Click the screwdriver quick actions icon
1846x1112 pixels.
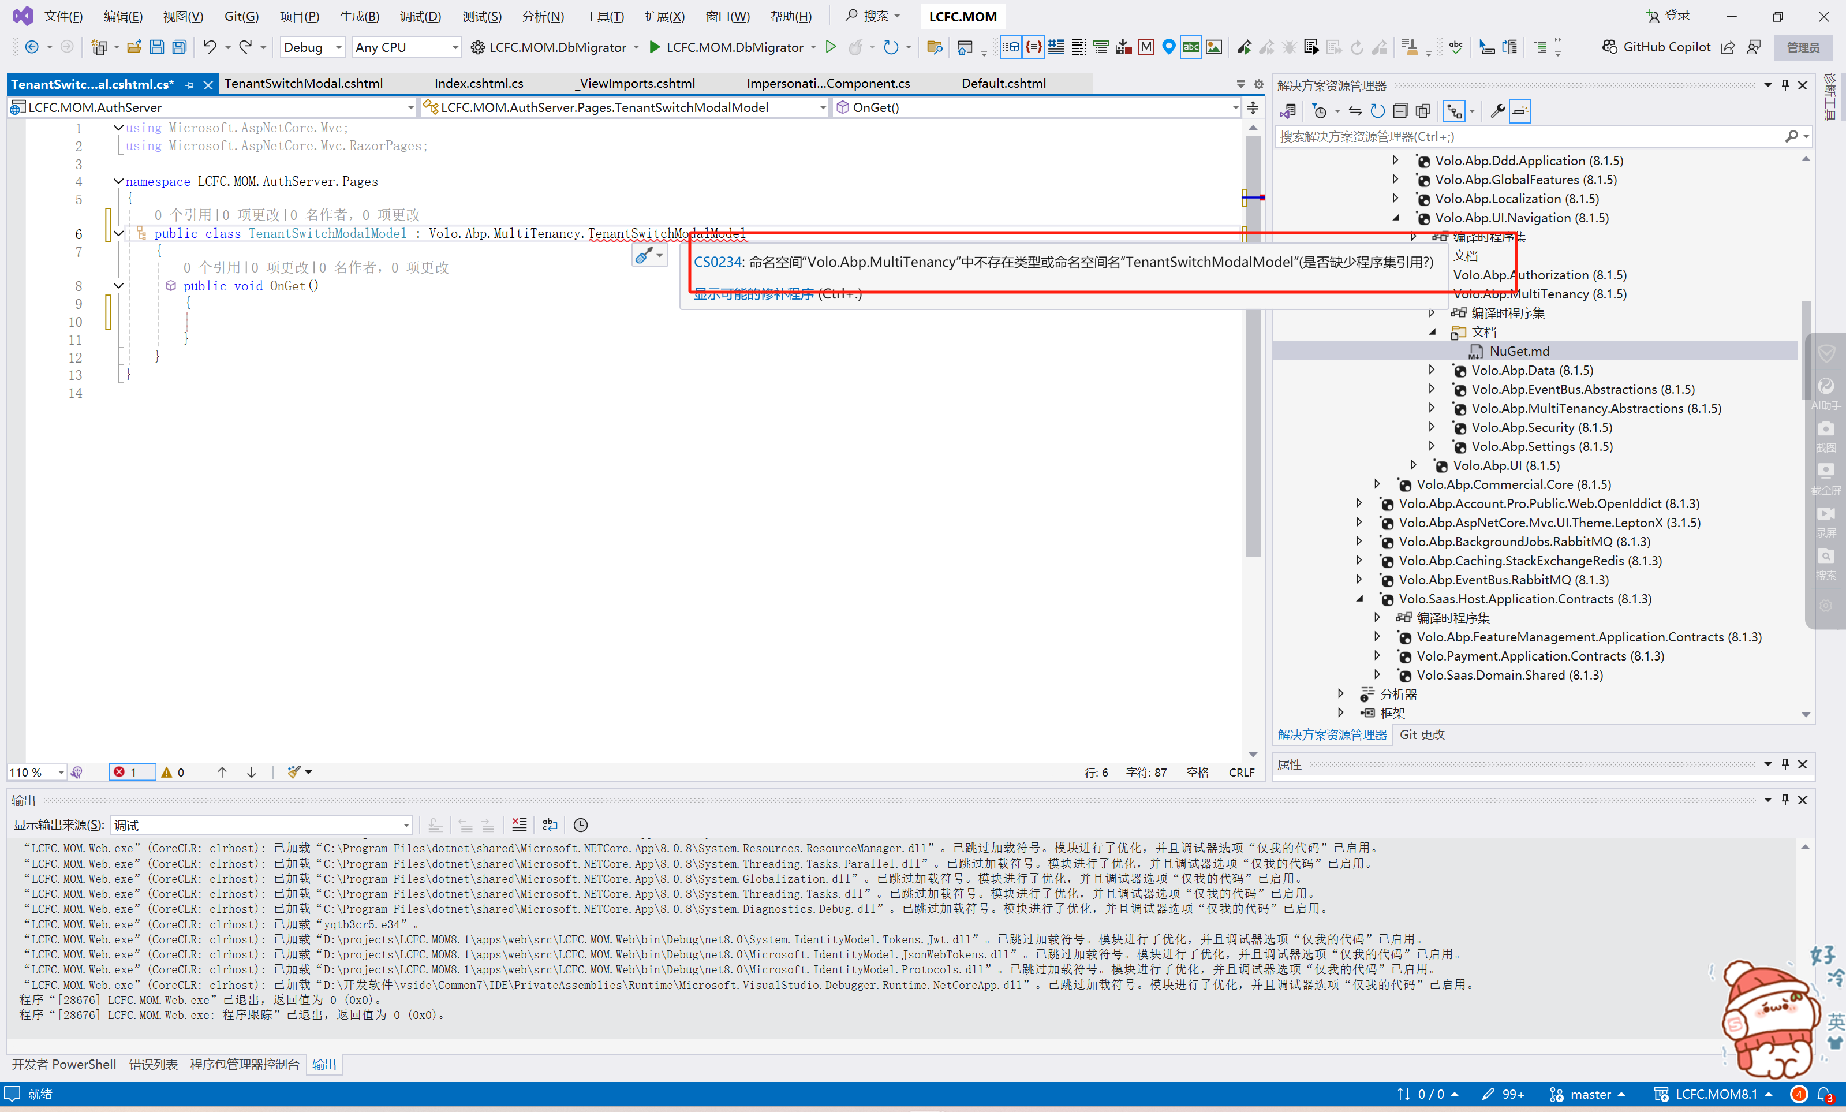tap(643, 256)
